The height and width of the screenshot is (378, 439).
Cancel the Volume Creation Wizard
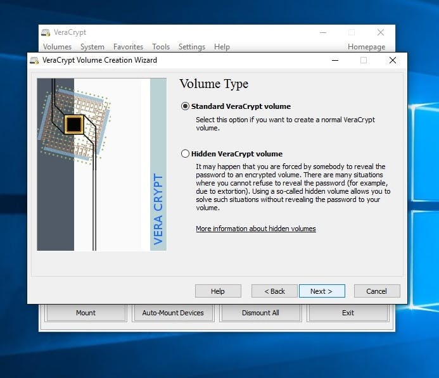point(377,291)
